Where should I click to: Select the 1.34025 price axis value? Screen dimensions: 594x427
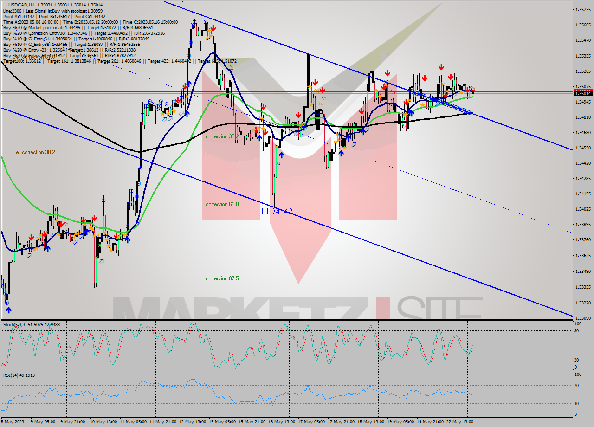click(583, 209)
